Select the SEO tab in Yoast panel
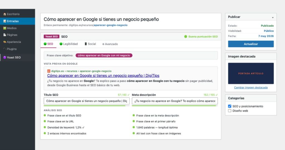The width and height of the screenshot is (285, 150). click(48, 44)
